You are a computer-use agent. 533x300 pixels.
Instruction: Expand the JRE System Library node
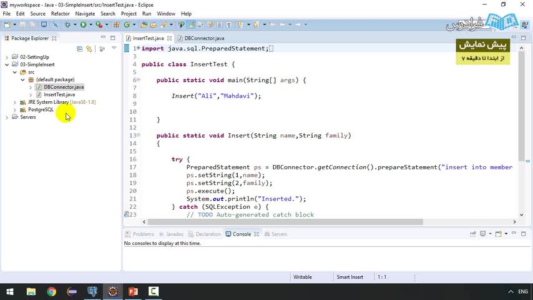point(14,102)
